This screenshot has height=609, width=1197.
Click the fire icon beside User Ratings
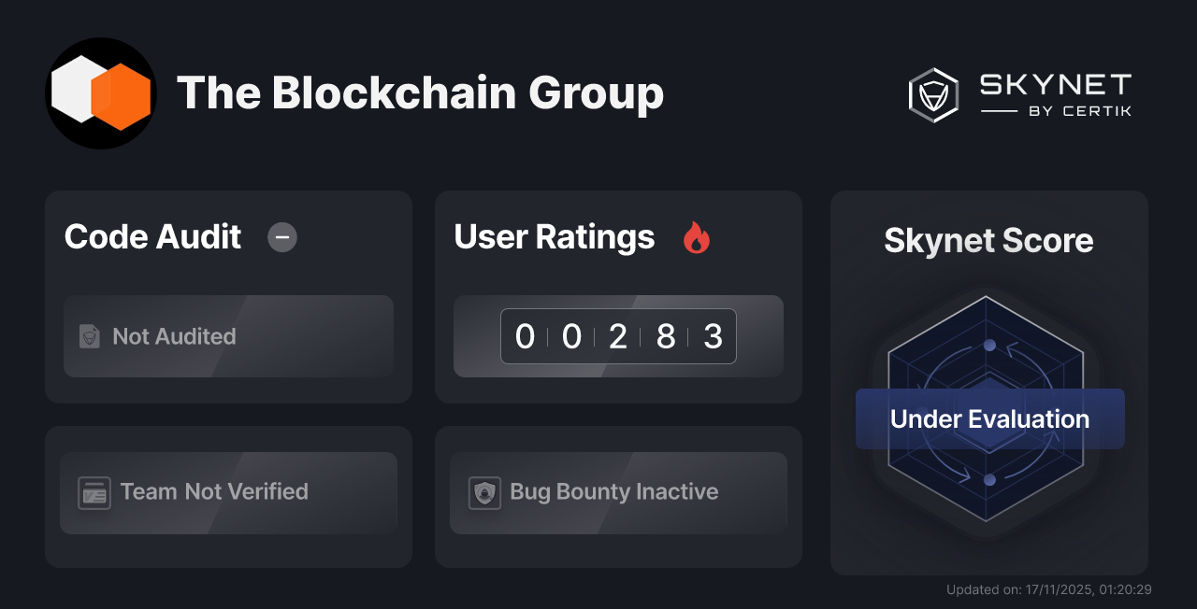(x=696, y=239)
